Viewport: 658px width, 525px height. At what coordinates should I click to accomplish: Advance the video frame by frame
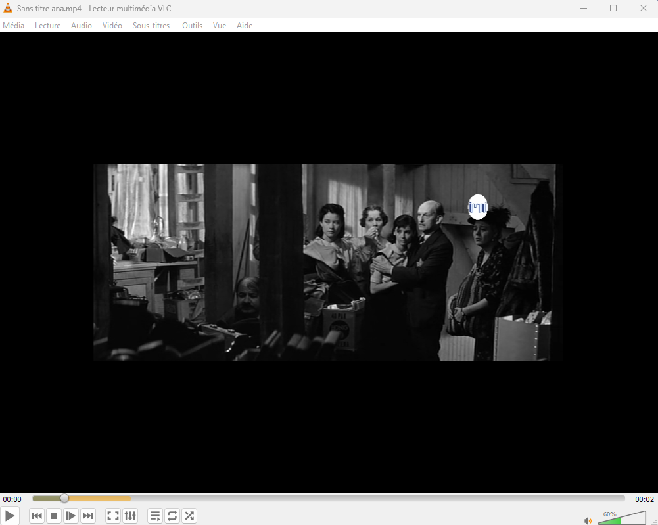tap(71, 516)
